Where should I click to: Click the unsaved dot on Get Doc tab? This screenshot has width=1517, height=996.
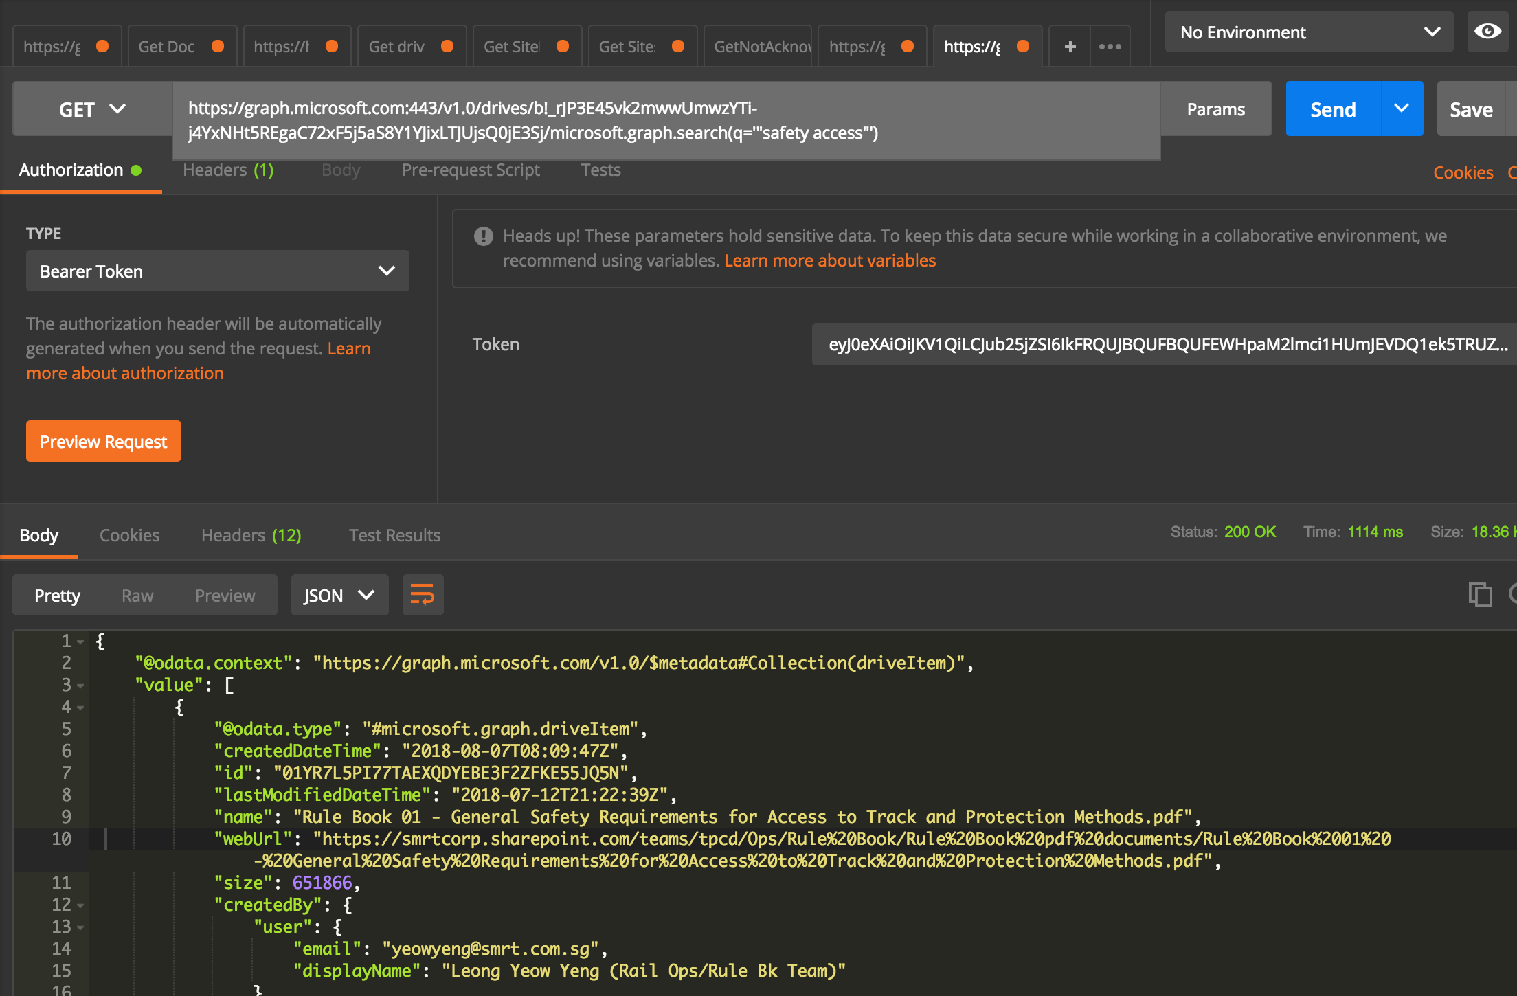coord(218,46)
